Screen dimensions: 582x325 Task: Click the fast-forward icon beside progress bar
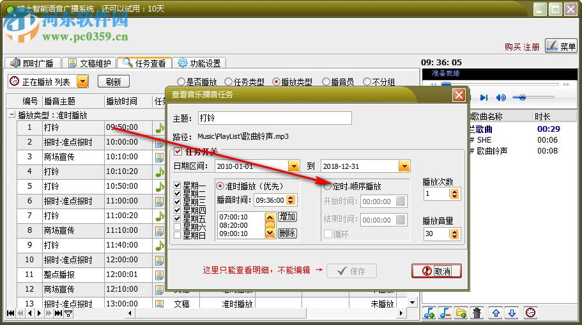566,85
